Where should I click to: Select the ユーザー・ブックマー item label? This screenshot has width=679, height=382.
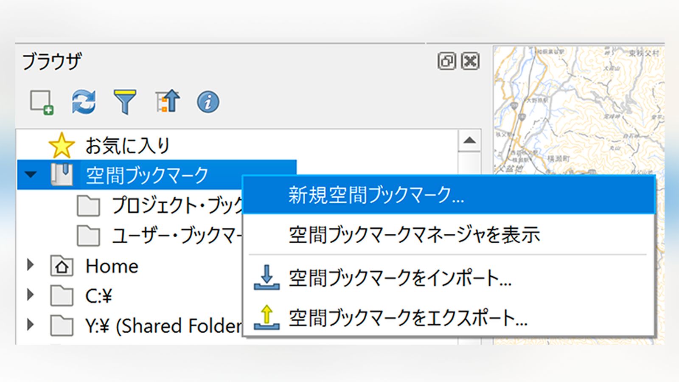tap(177, 235)
